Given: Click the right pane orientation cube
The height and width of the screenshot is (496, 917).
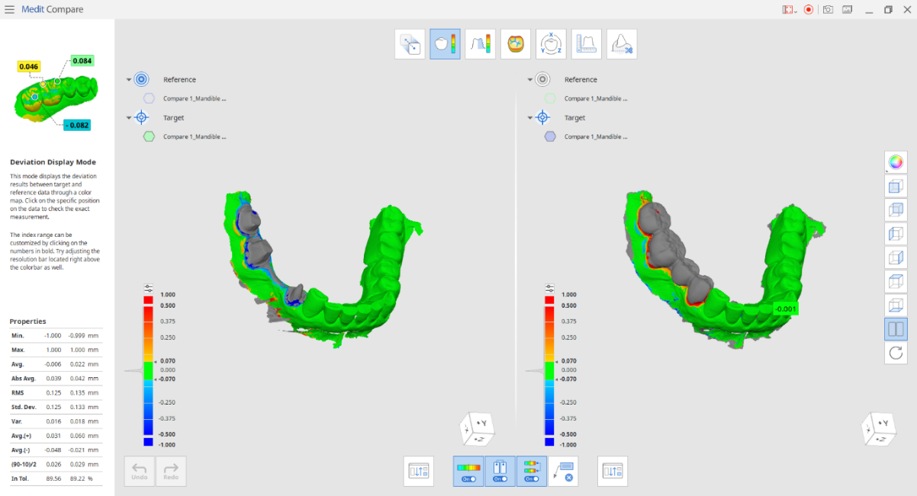Looking at the screenshot, I should (x=878, y=430).
